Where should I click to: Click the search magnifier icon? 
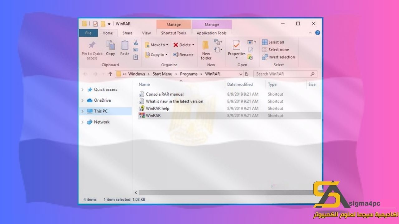coord(312,74)
